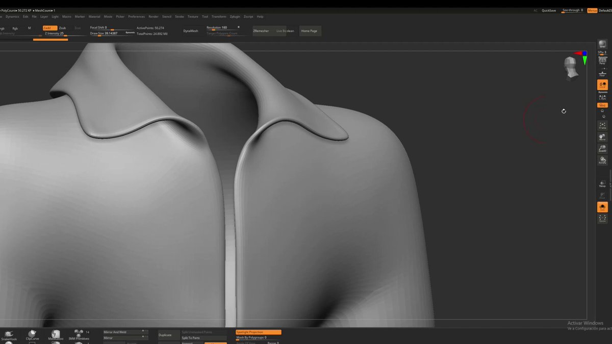
Task: Click the Xpose icon
Action: 602,219
